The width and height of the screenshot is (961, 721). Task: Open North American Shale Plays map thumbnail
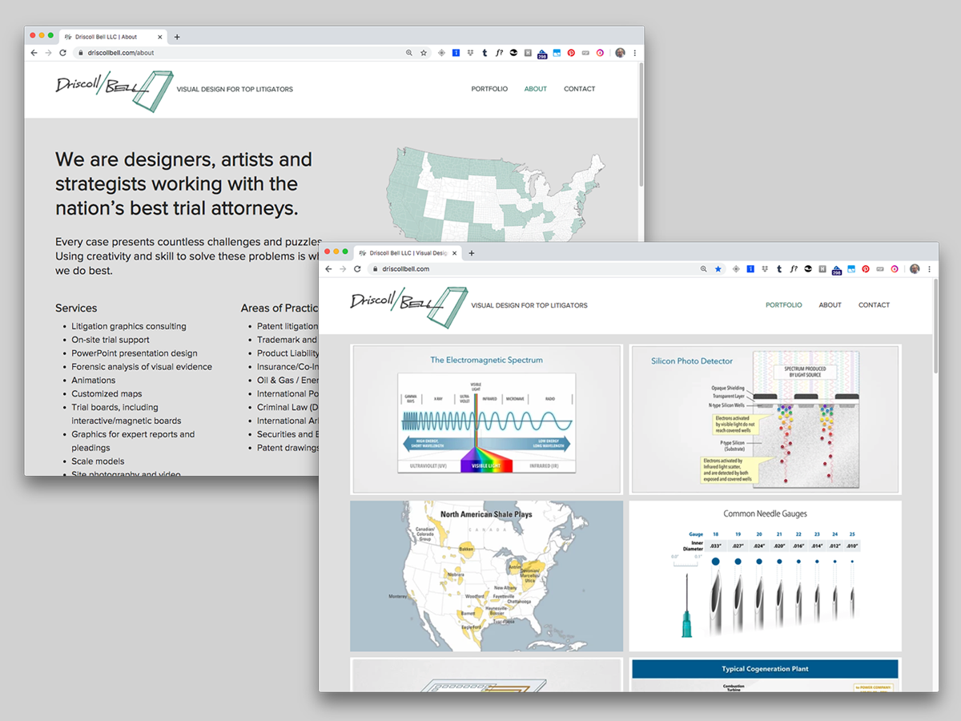486,576
